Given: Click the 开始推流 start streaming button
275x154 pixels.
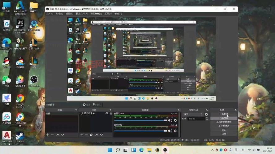Looking at the screenshot, I should pyautogui.click(x=224, y=114).
